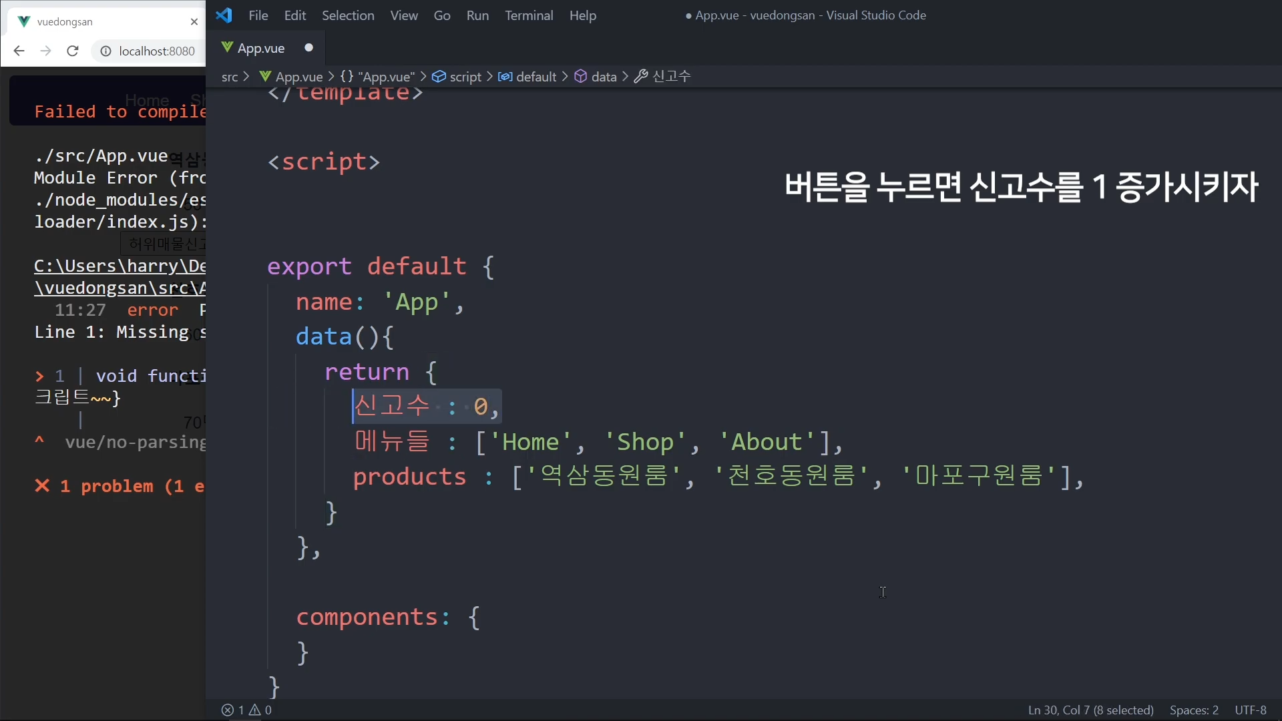This screenshot has width=1282, height=721.
Task: Open the File menu
Action: point(258,15)
